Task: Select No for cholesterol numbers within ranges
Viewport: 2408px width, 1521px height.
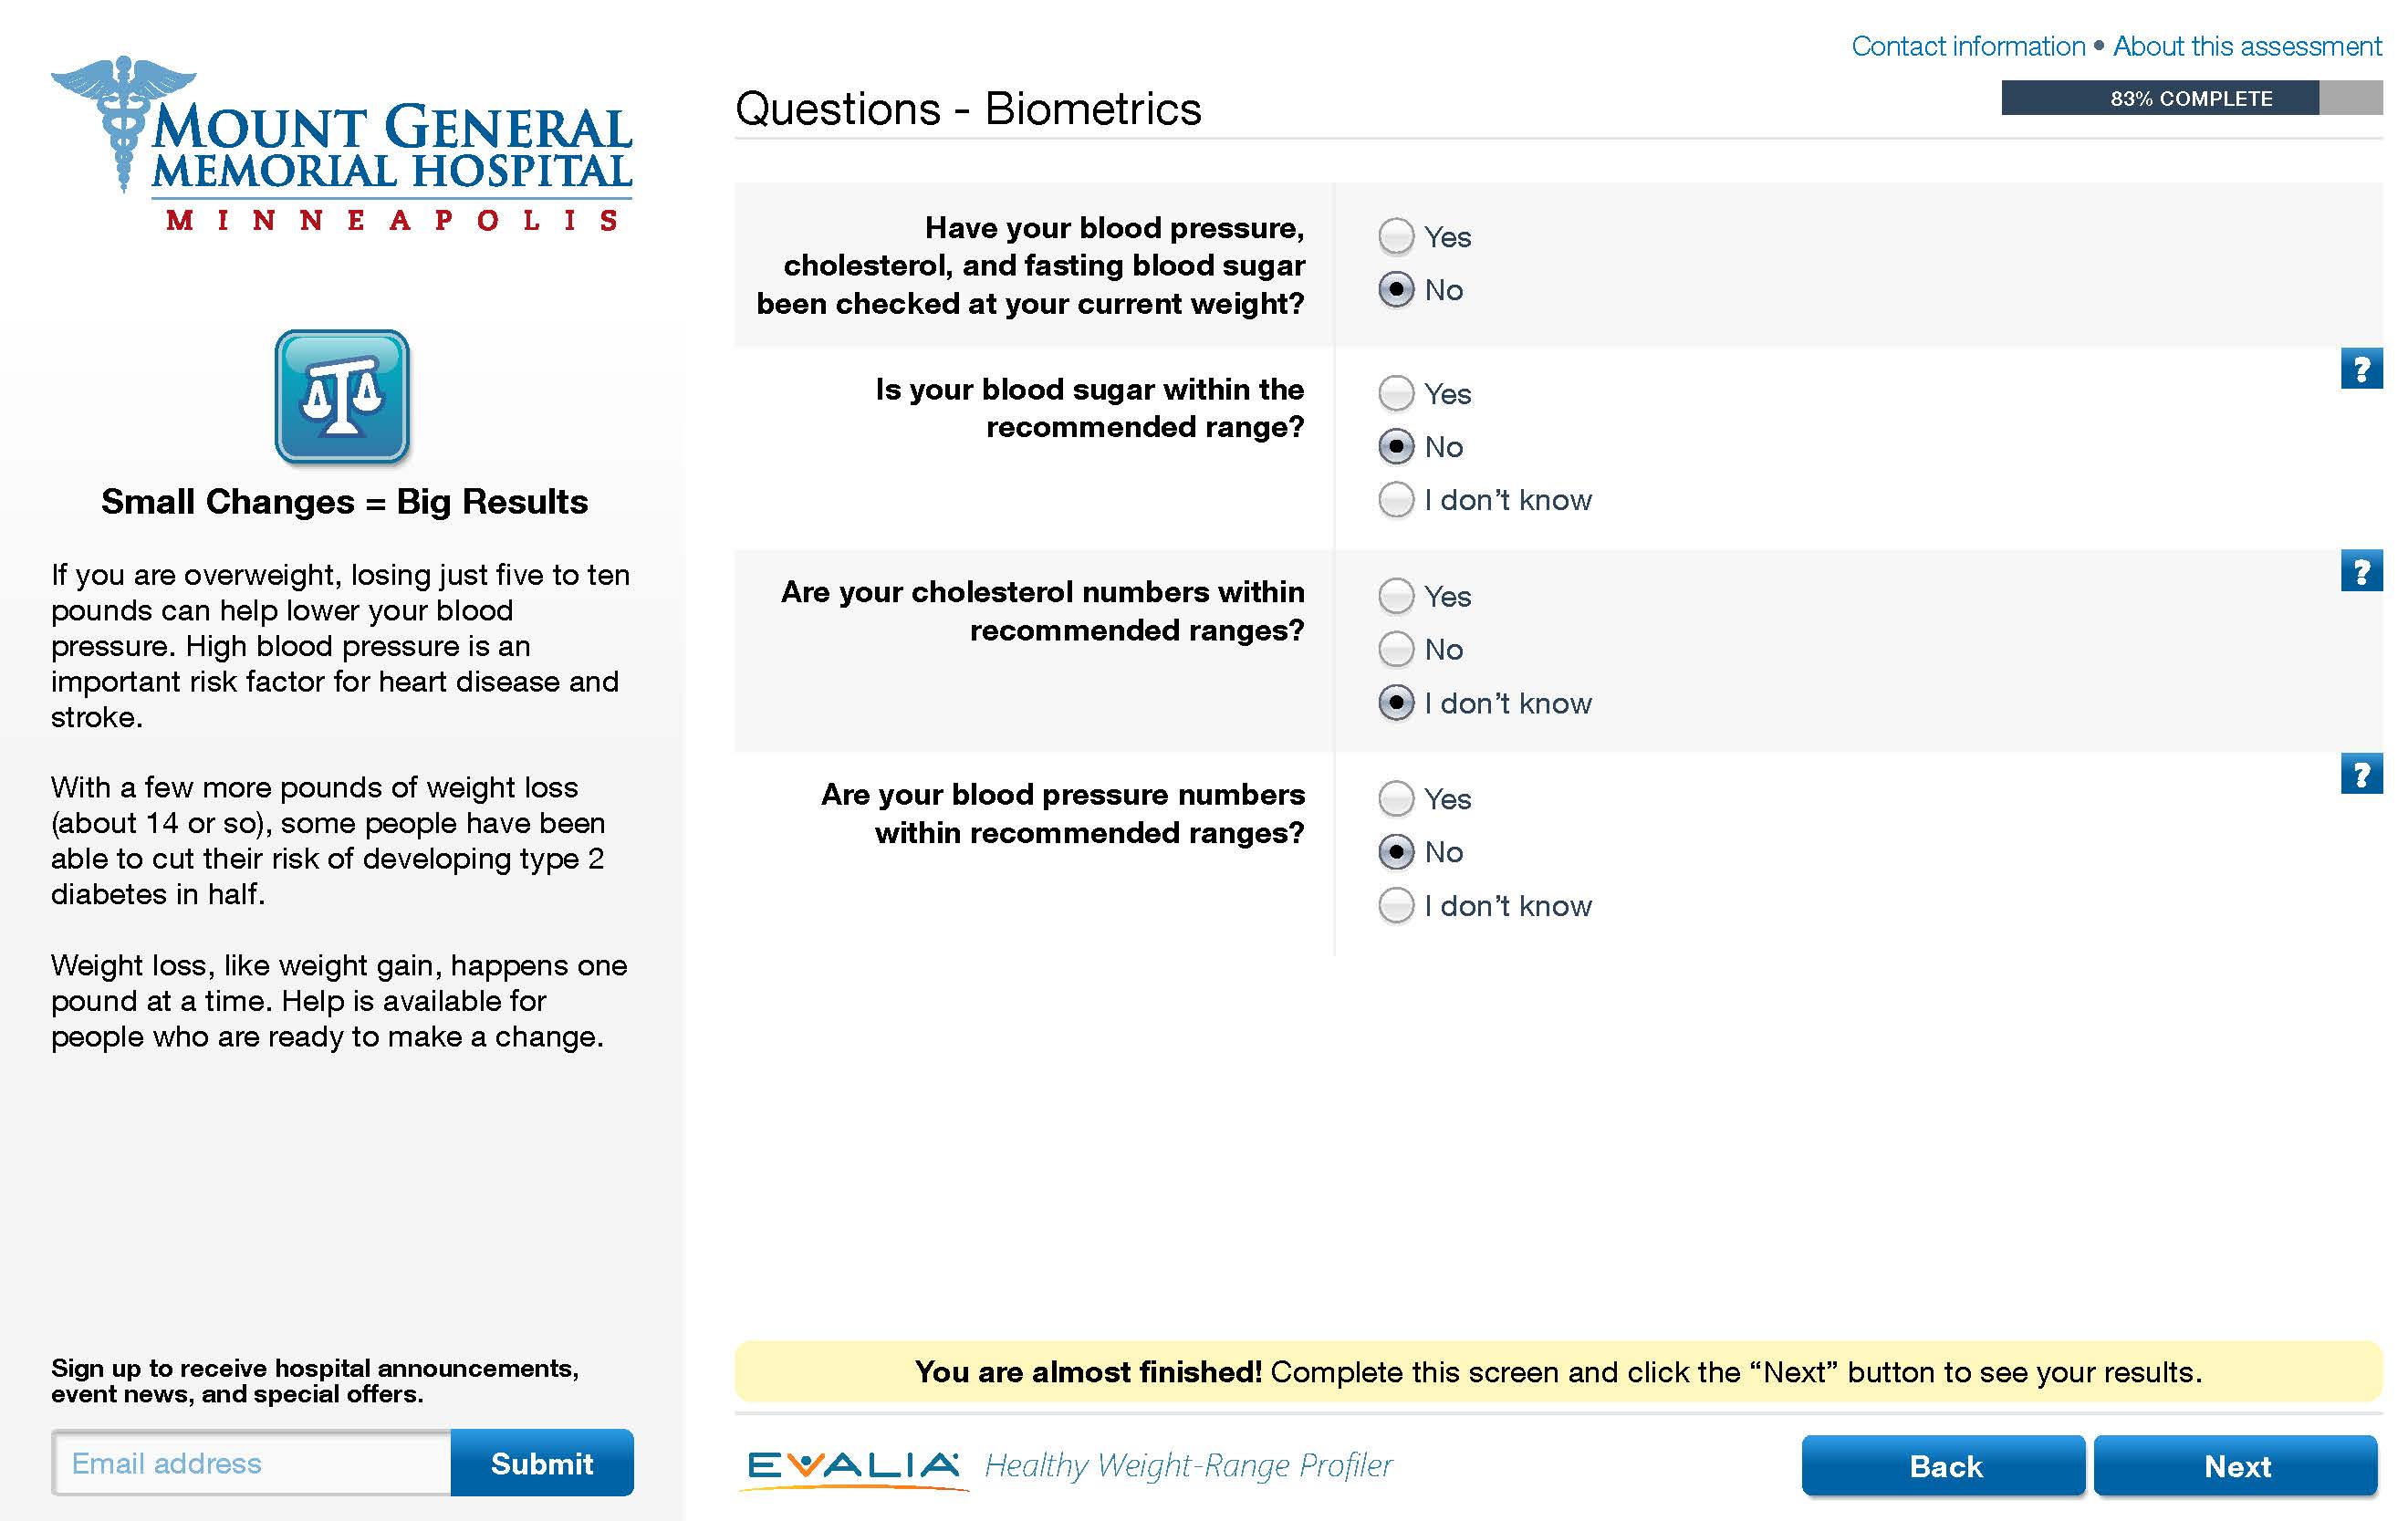Action: tap(1396, 649)
